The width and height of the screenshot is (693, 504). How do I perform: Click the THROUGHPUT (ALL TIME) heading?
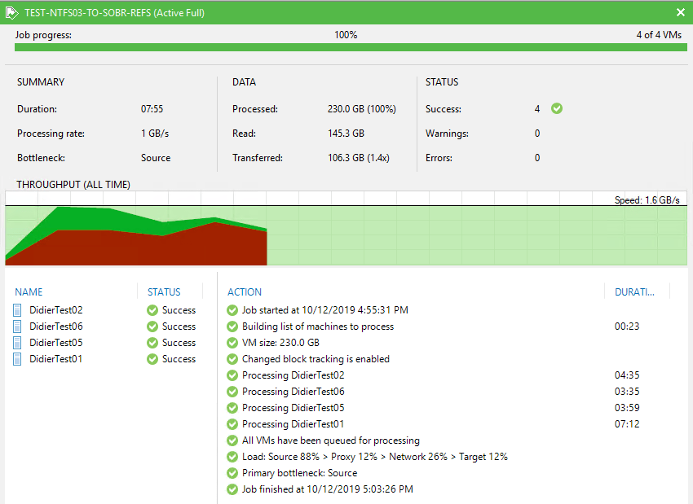(73, 185)
